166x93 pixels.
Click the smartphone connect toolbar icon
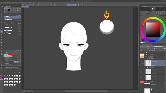point(79,5)
